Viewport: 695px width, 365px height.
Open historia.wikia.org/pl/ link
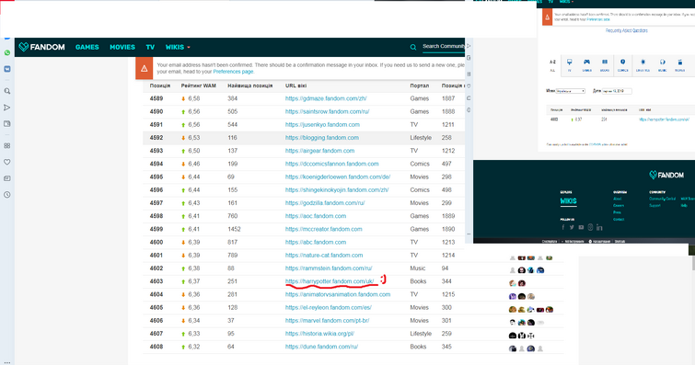click(319, 334)
